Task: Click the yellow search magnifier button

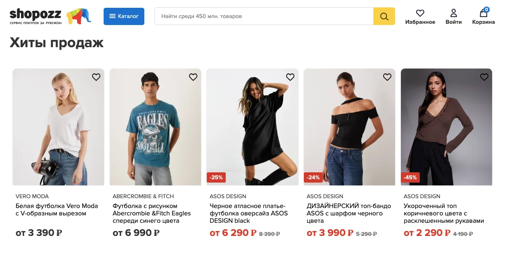Action: [x=384, y=16]
